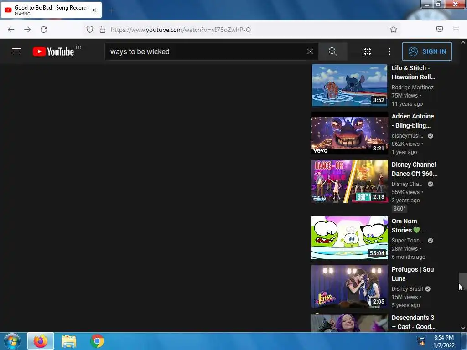Click the network tray icon
The image size is (467, 350).
pos(421,341)
